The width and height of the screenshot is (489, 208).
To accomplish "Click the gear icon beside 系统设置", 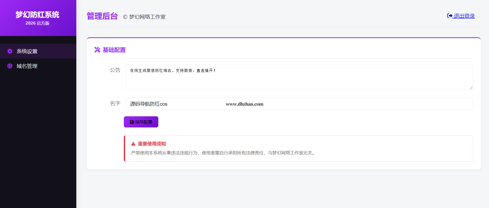I will click(x=10, y=51).
